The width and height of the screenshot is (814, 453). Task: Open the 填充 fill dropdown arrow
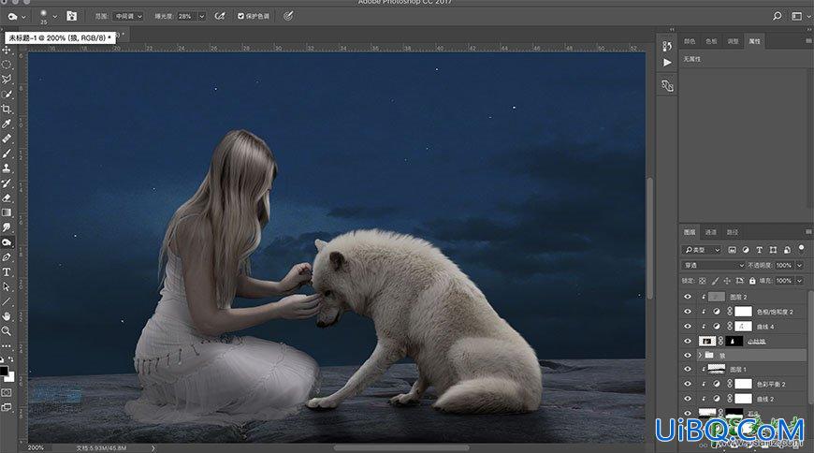coord(800,281)
